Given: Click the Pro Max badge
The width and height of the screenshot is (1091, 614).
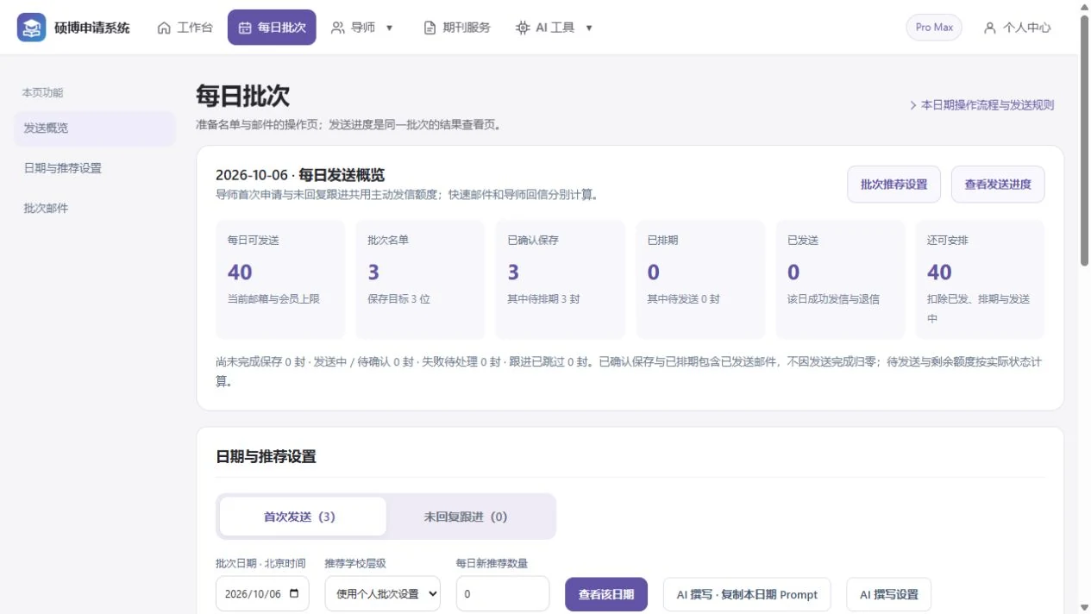Looking at the screenshot, I should coord(934,28).
